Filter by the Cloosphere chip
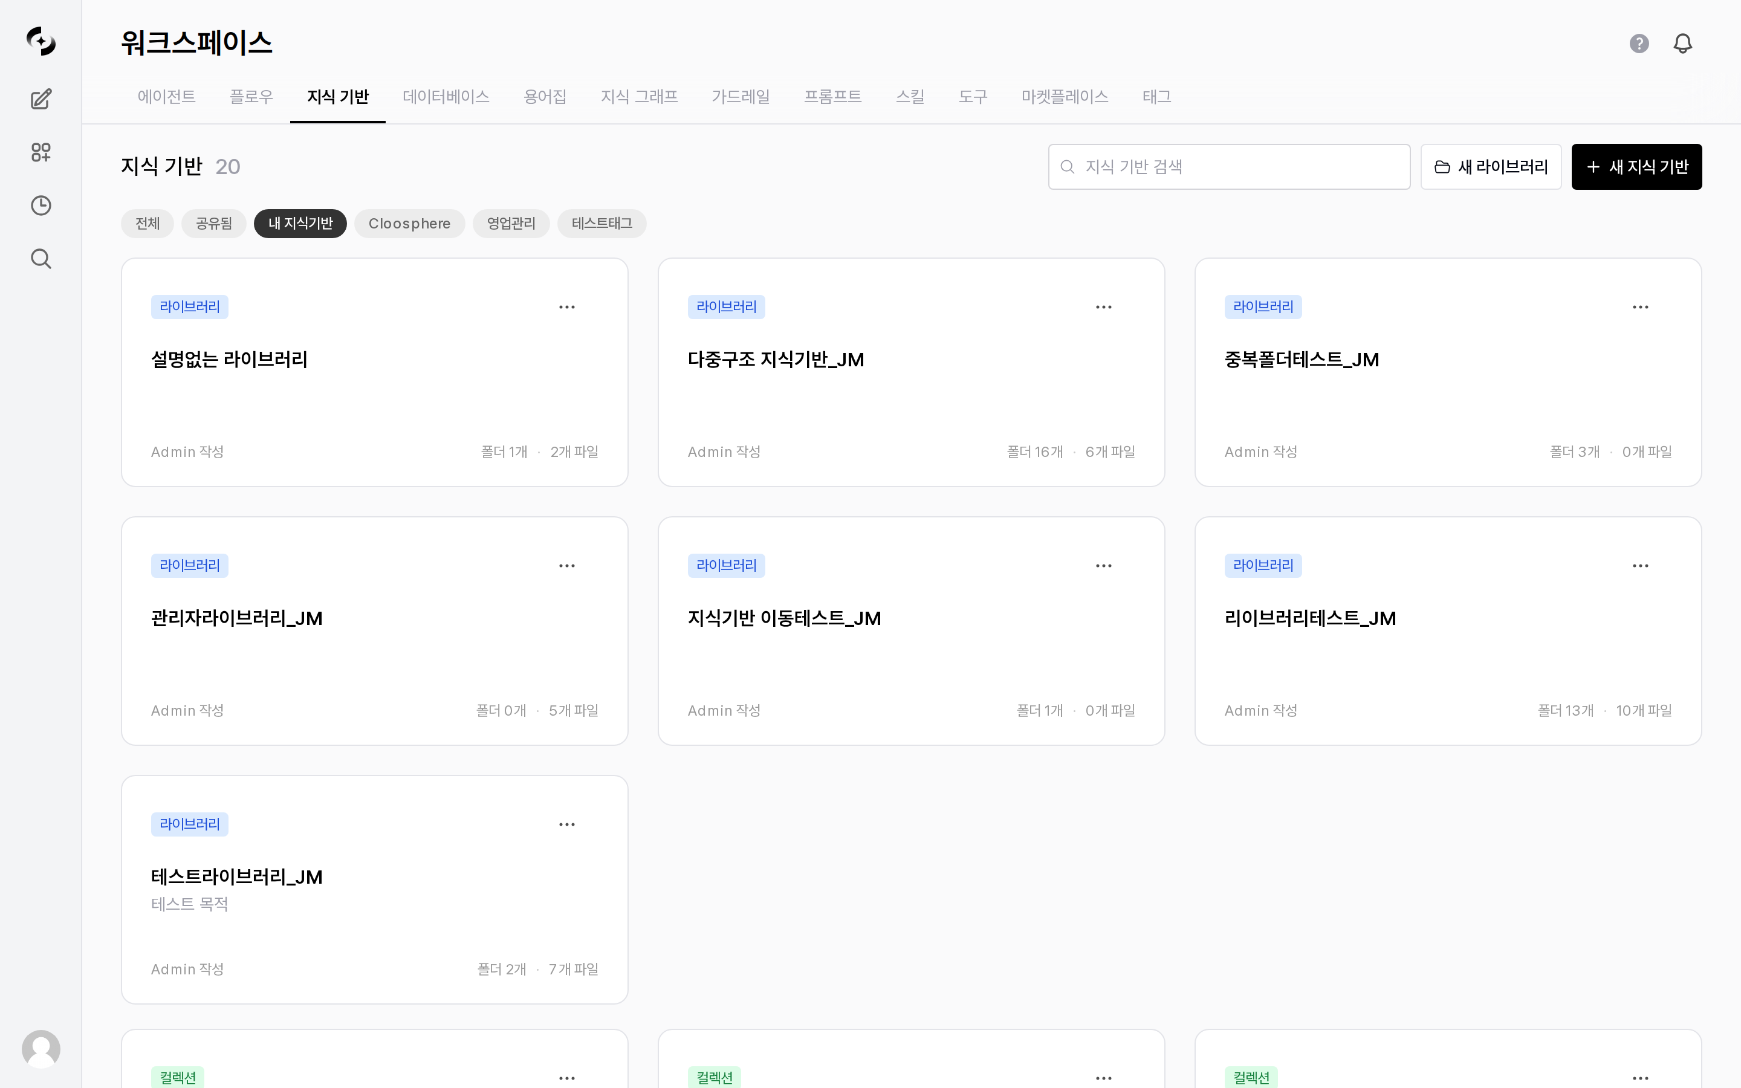The image size is (1741, 1088). [x=409, y=224]
